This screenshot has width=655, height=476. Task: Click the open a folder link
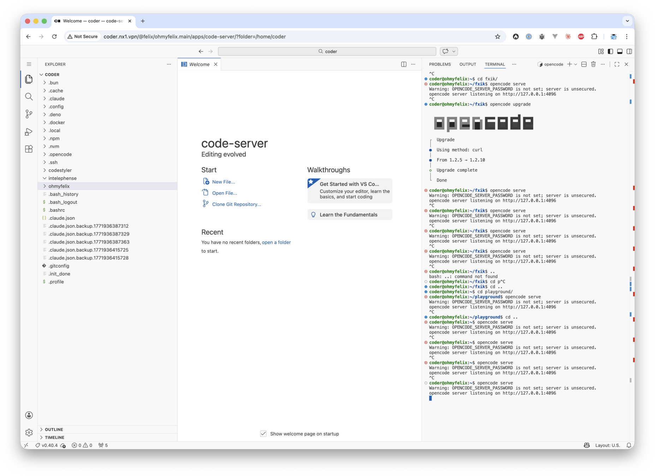pyautogui.click(x=276, y=243)
